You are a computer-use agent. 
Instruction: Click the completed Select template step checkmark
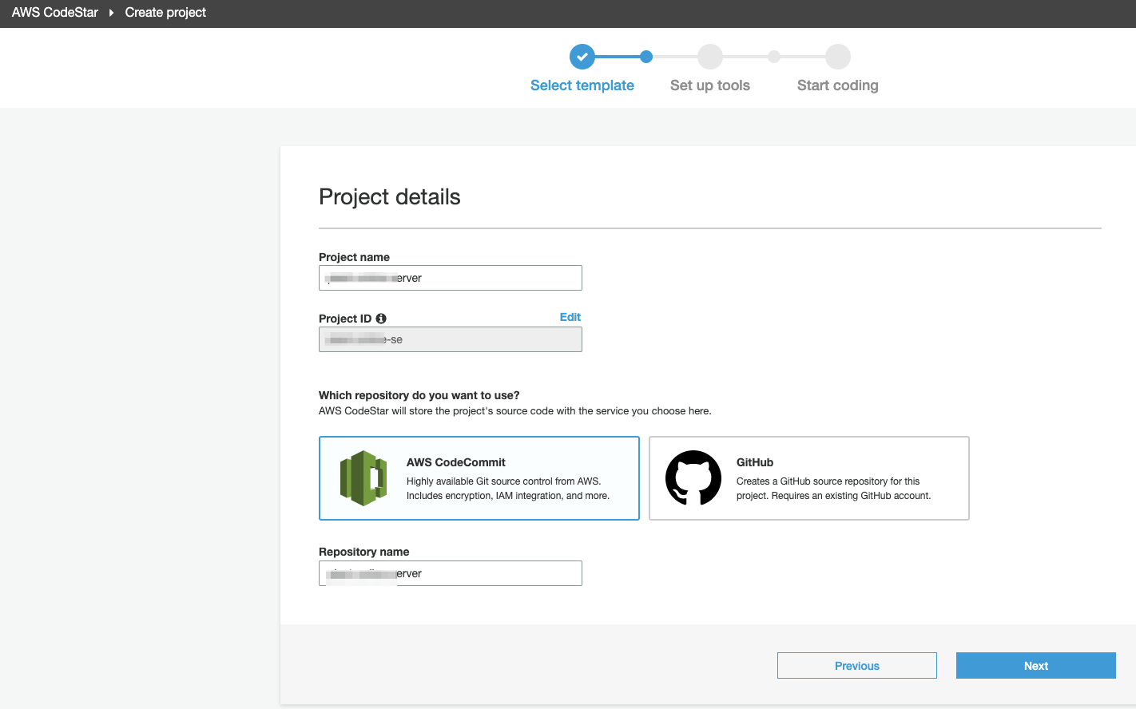[x=582, y=57]
